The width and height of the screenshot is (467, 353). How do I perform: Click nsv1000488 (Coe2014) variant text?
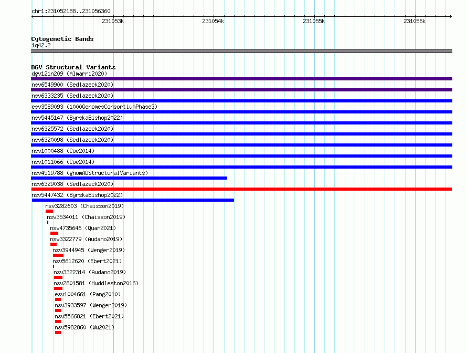coord(63,151)
